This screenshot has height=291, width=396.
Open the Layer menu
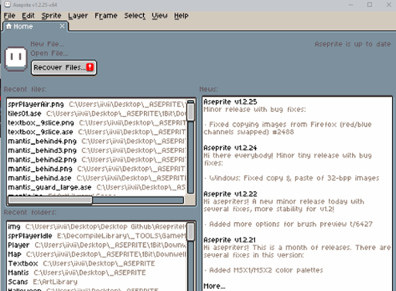pyautogui.click(x=78, y=16)
